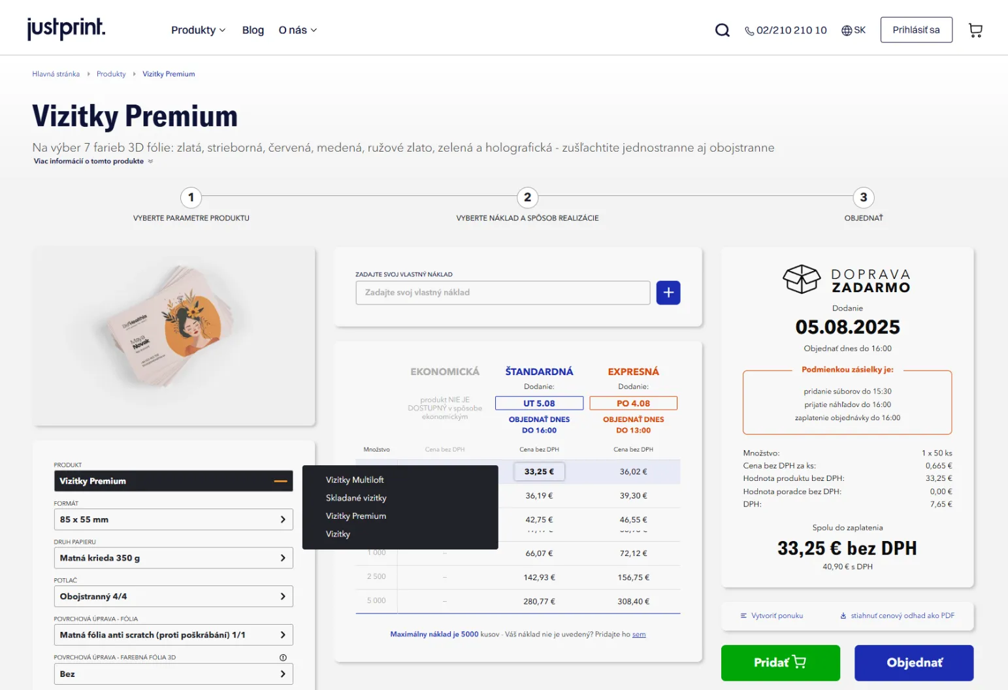Viewport: 1008px width, 690px height.
Task: Expand the Formát 85 x 55 mm dropdown
Action: pyautogui.click(x=173, y=519)
